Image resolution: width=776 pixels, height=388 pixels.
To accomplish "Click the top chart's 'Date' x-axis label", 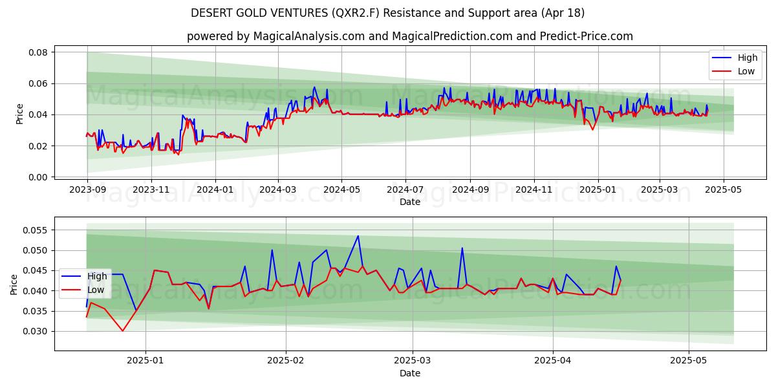I will click(410, 202).
